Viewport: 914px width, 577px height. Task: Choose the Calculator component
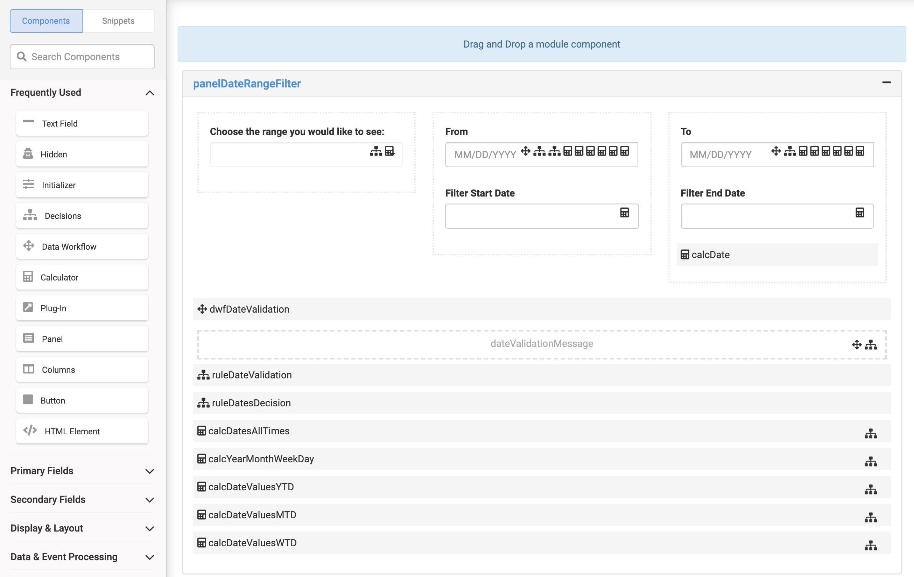pyautogui.click(x=82, y=277)
